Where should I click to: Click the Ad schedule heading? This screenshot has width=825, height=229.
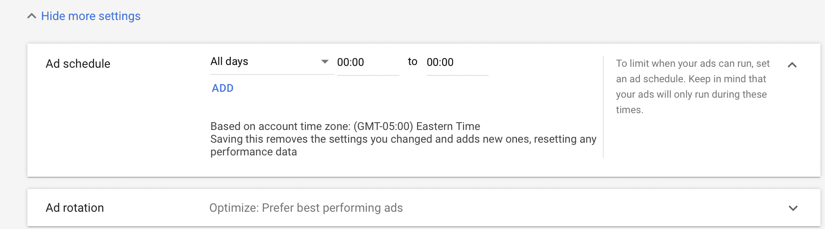[78, 64]
